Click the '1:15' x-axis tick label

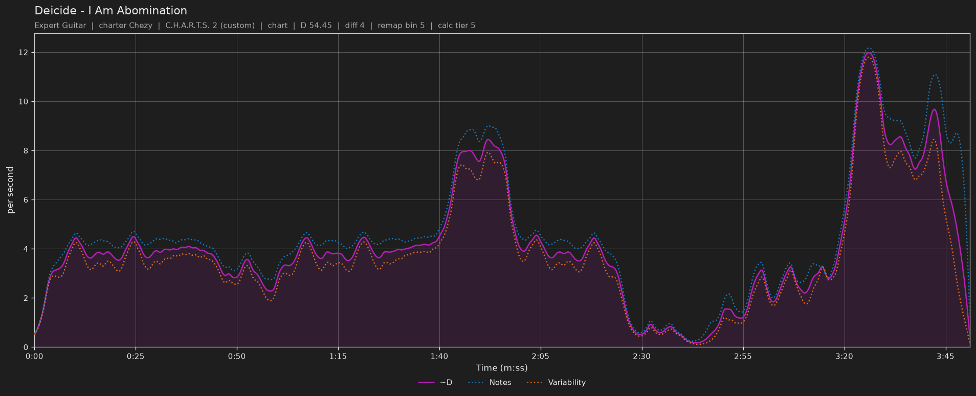(x=338, y=357)
